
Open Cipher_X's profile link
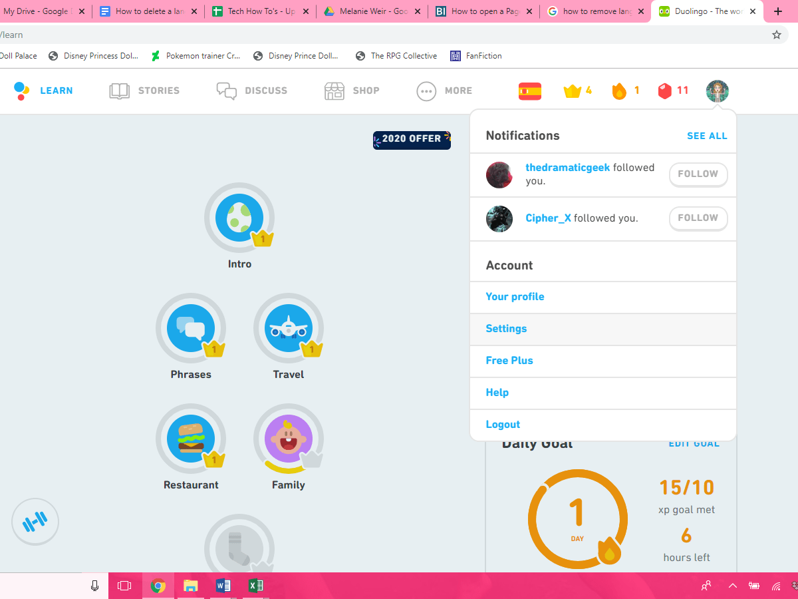(548, 218)
